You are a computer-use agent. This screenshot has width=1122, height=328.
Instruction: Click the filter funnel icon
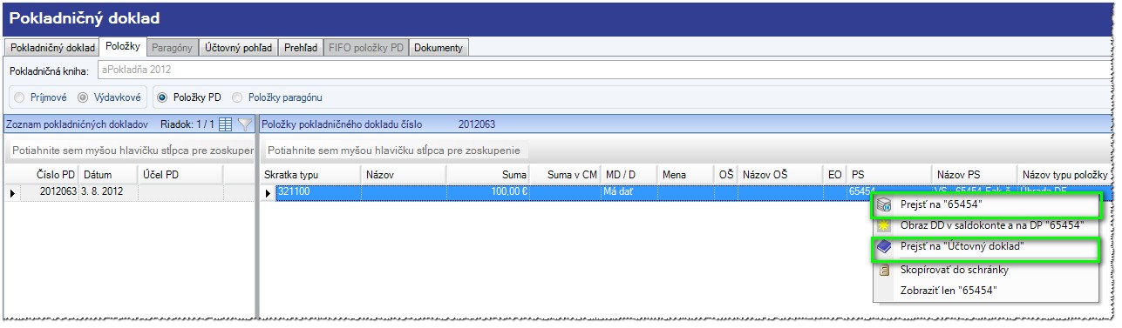246,124
